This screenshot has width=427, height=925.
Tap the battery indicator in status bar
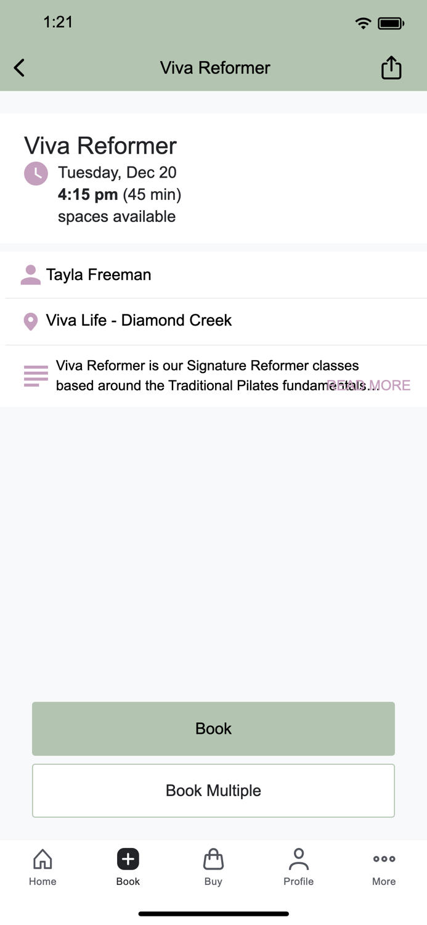[x=391, y=22]
